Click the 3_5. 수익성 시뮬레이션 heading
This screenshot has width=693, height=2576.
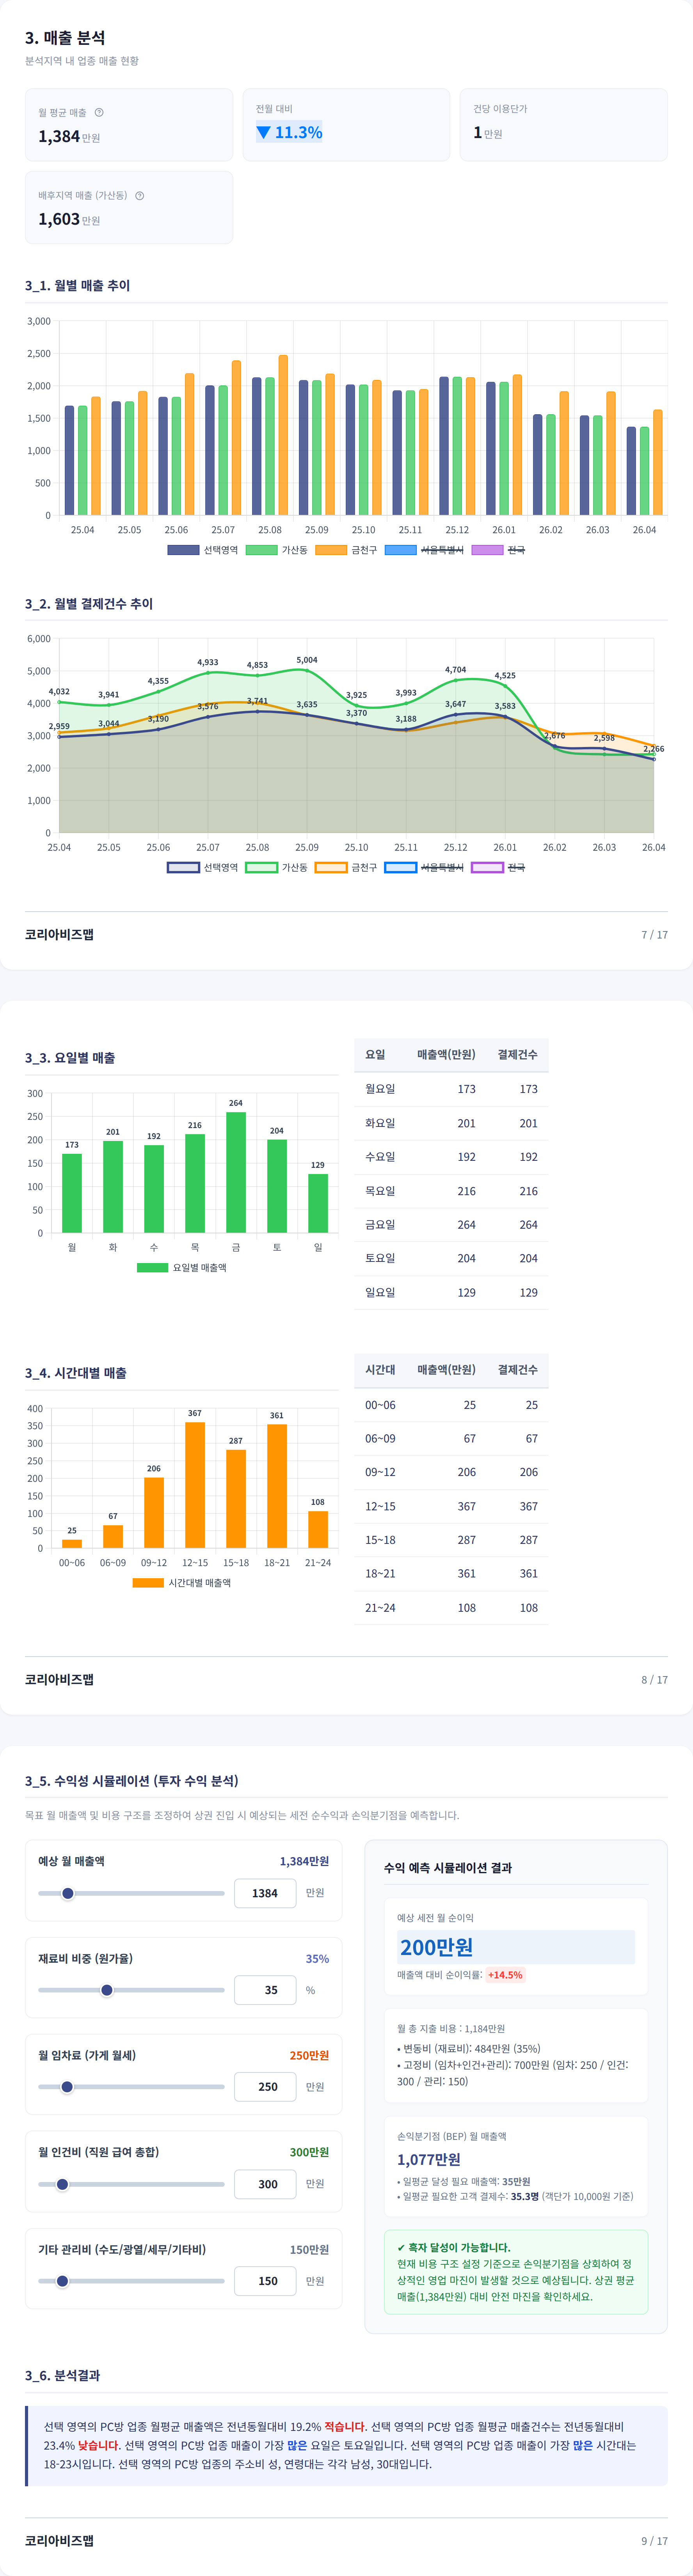[x=132, y=1781]
